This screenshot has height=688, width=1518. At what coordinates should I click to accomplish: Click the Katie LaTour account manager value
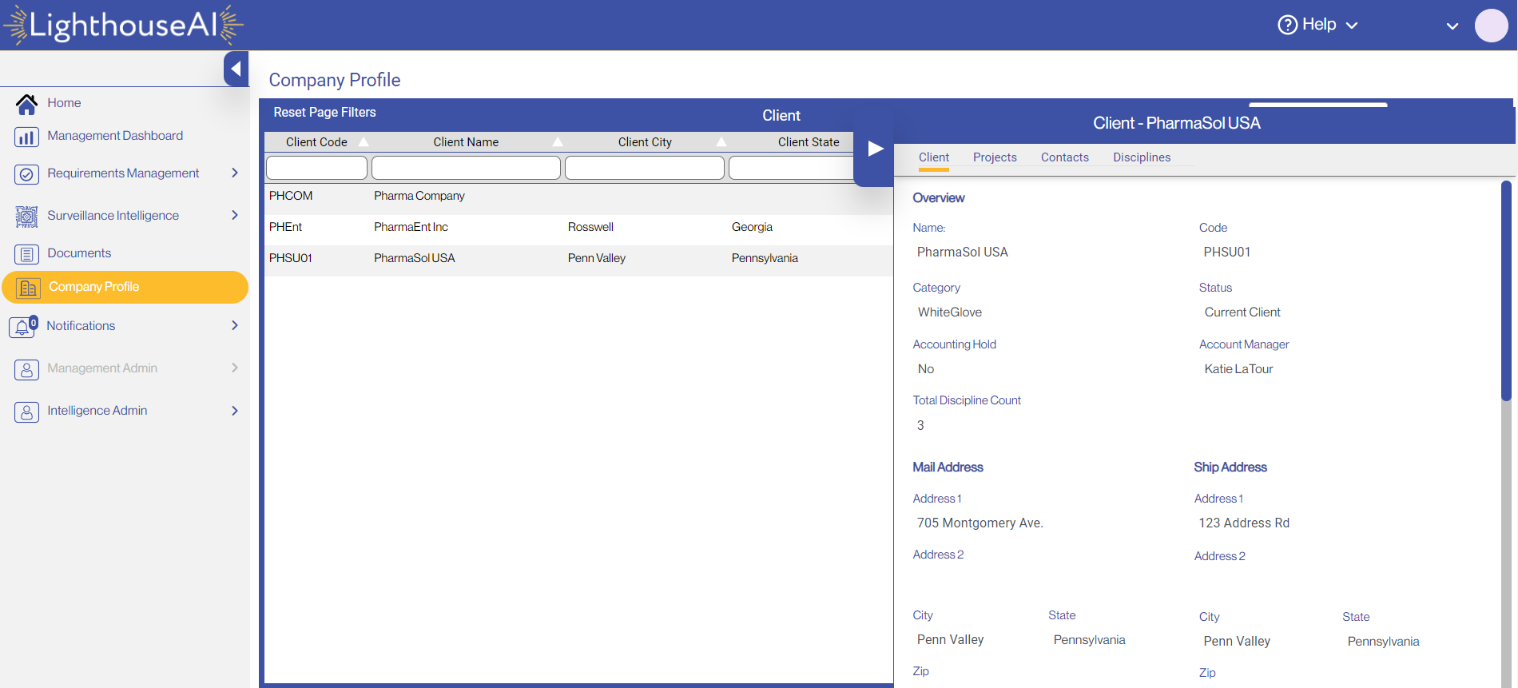click(1238, 369)
